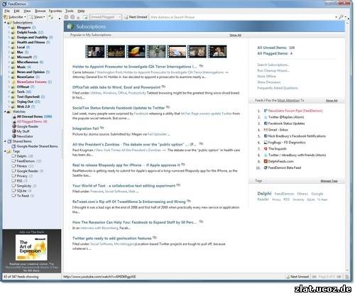
Task: Open the View menu
Action: [27, 11]
